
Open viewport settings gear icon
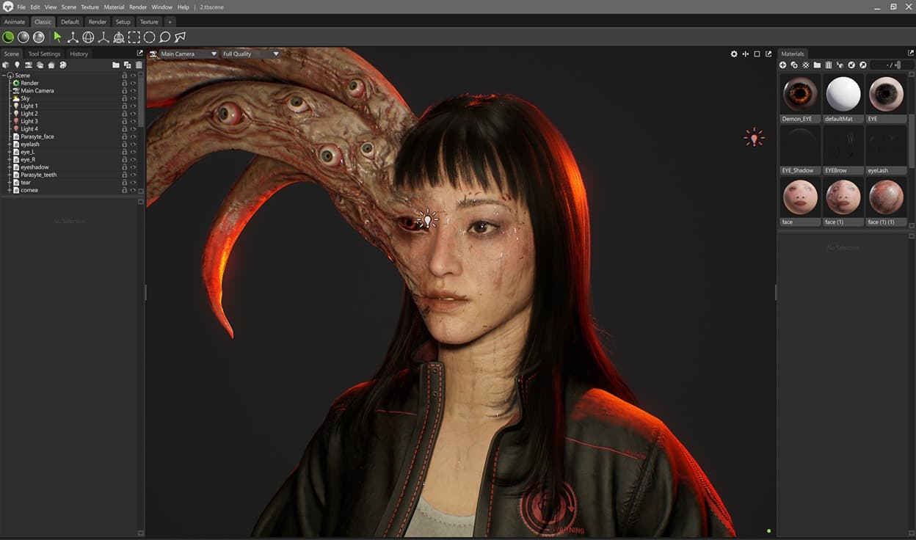[734, 54]
